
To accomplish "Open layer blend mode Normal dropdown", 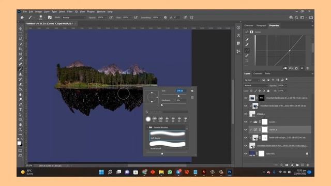I will 256,85.
